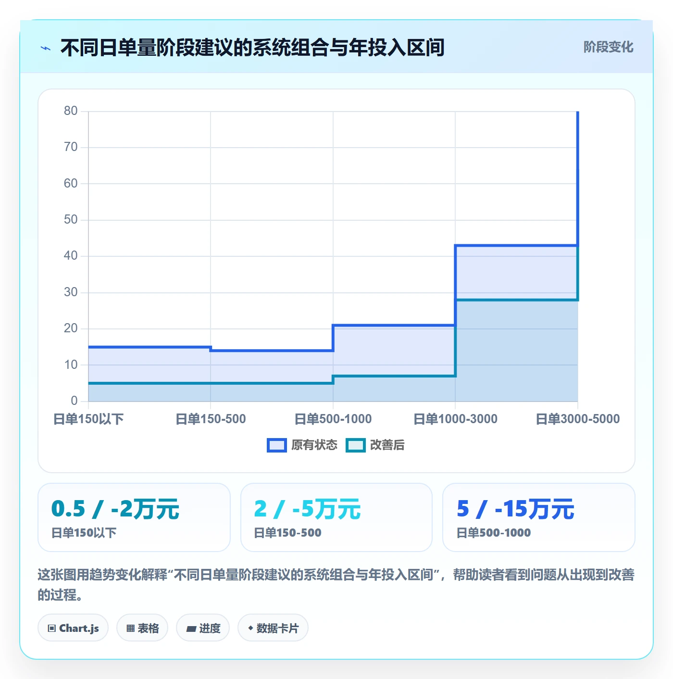
Task: Click the 阶段变化 label in header
Action: tap(608, 47)
